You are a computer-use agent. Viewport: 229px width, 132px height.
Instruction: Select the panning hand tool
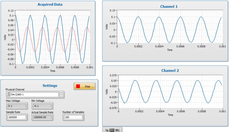coord(117,130)
